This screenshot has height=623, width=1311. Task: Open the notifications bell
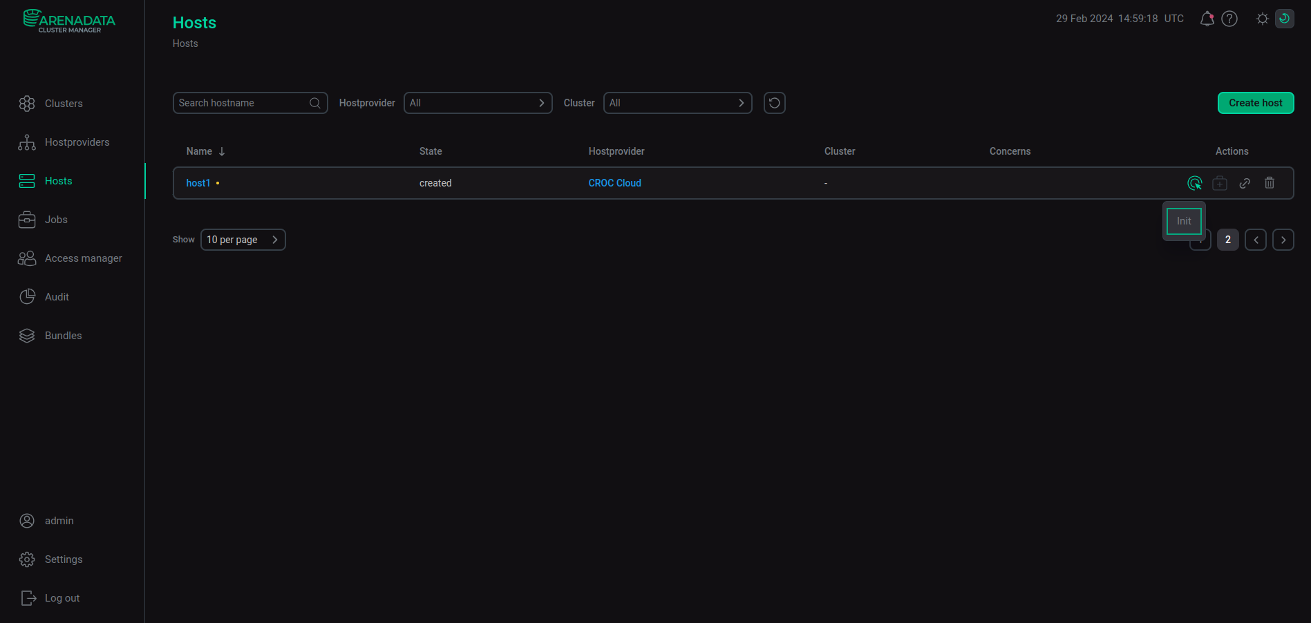pos(1207,19)
